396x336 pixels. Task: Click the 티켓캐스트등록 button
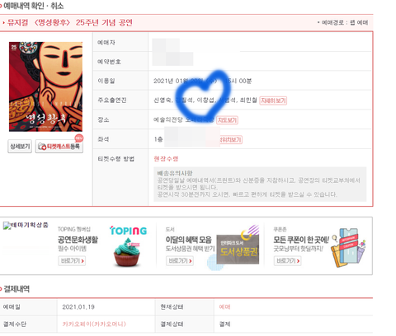point(59,147)
